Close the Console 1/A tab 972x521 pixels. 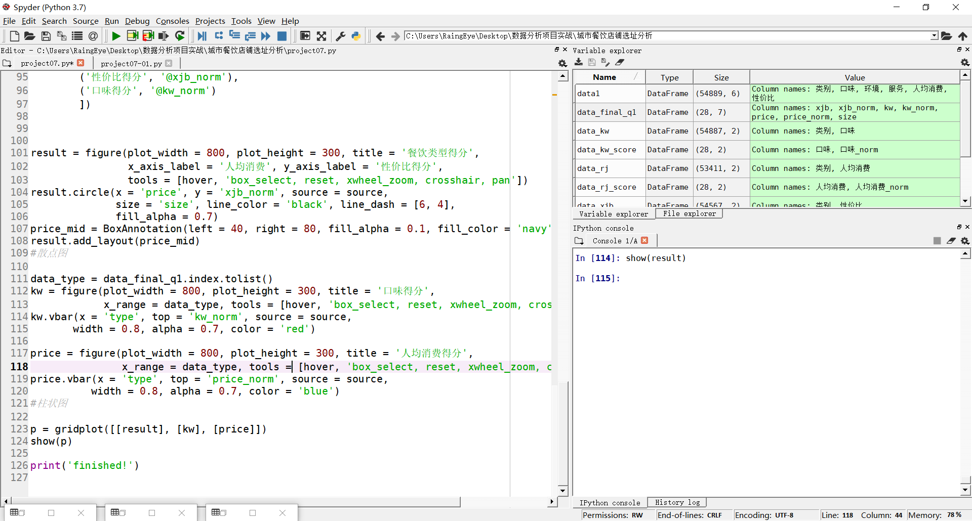tap(644, 240)
